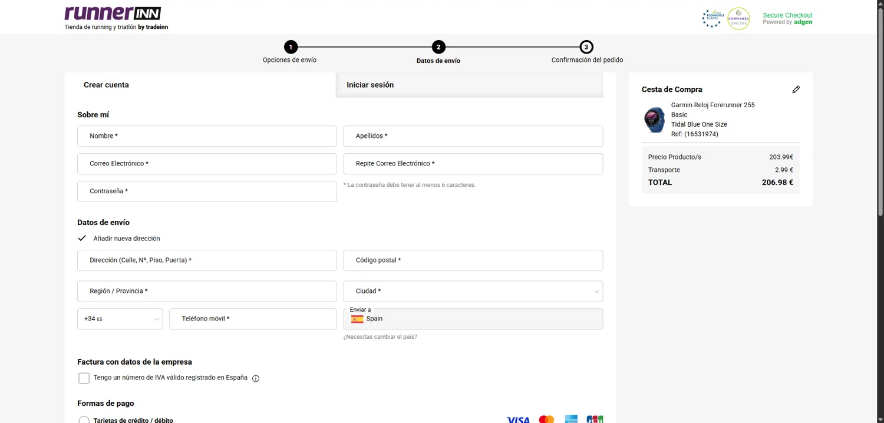
Task: Focus the Correo Electrónico field
Action: pyautogui.click(x=207, y=164)
